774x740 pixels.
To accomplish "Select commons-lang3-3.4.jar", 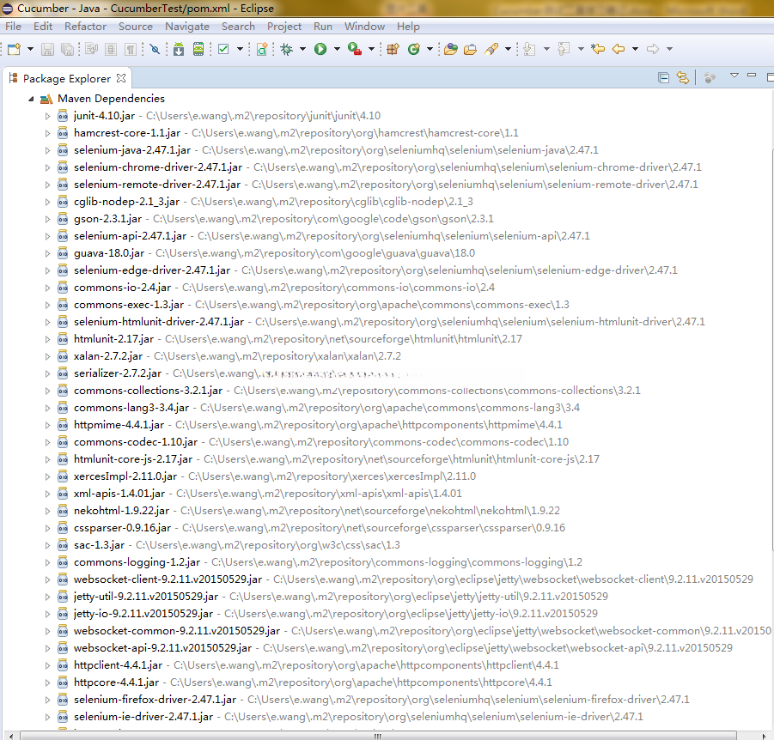I will coord(131,408).
